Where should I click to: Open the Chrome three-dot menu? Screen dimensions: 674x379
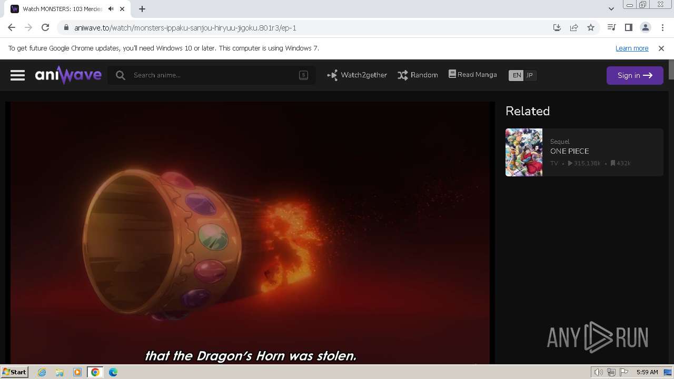[662, 27]
